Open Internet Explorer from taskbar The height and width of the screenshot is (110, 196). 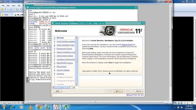pyautogui.click(x=13, y=107)
